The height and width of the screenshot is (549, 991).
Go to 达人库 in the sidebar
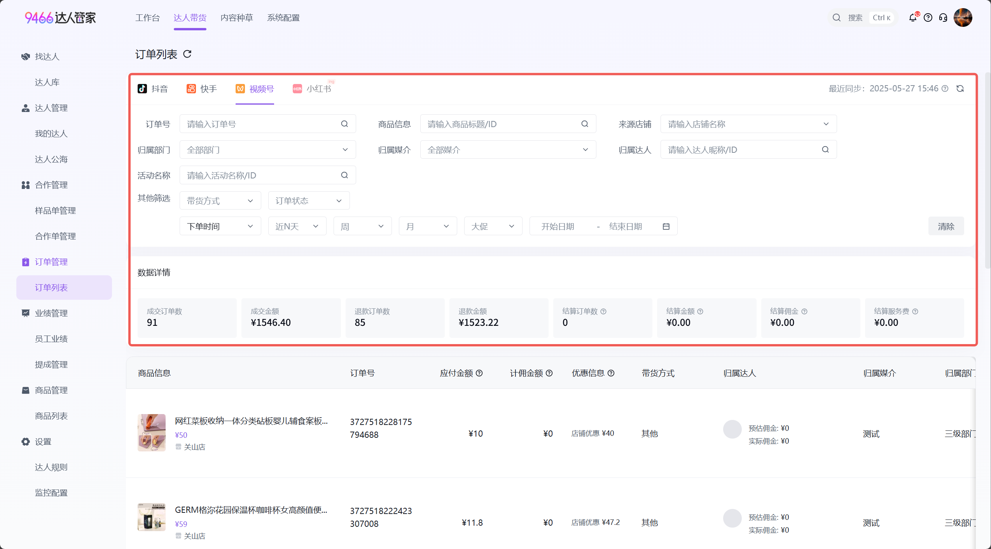[x=47, y=82]
